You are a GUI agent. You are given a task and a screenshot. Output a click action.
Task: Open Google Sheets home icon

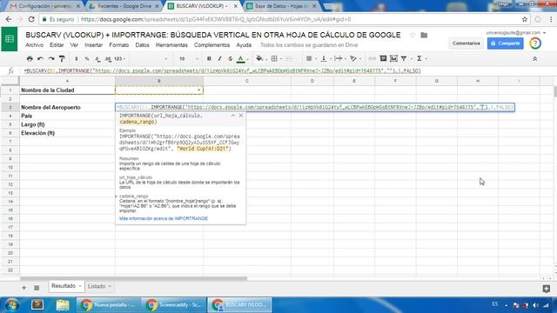tap(10, 39)
